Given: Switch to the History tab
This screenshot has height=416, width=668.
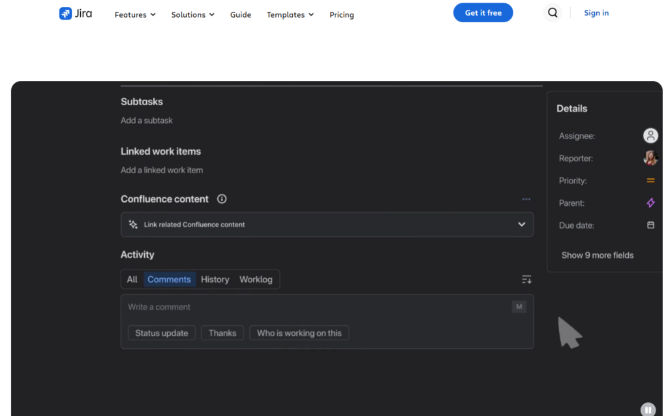Looking at the screenshot, I should click(x=215, y=280).
